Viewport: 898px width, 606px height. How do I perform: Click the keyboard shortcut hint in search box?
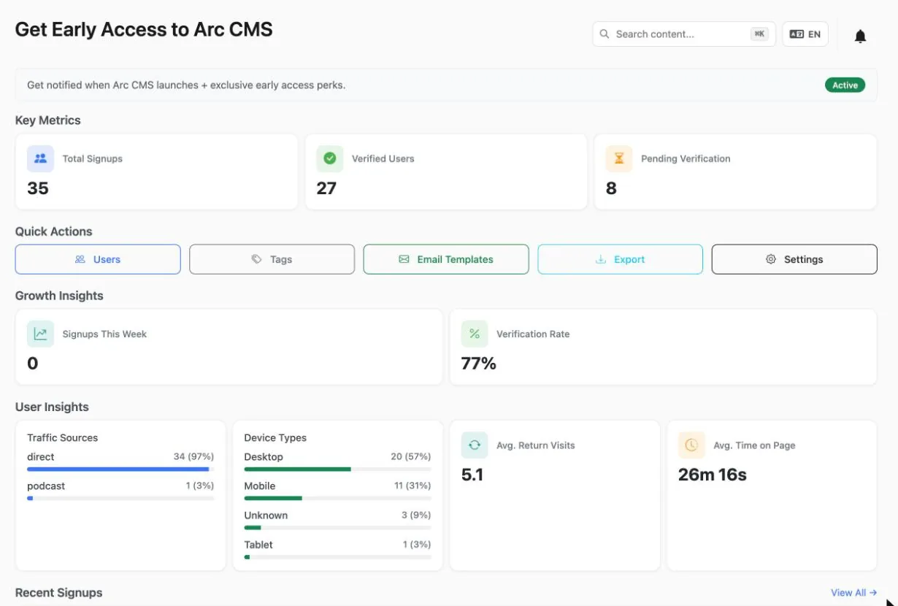pyautogui.click(x=759, y=34)
